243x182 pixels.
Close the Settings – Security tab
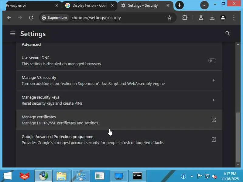pos(168,5)
